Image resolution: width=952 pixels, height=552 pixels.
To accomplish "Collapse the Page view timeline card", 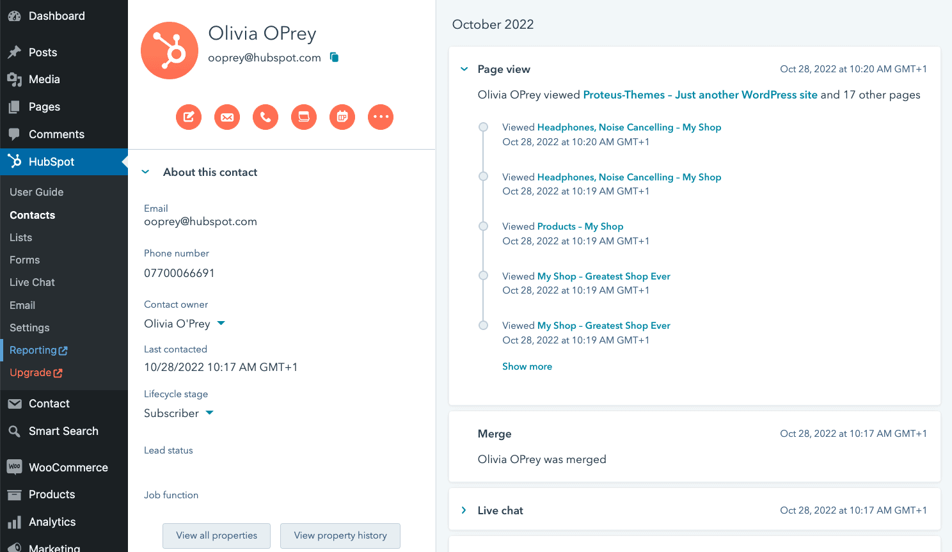I will 464,69.
